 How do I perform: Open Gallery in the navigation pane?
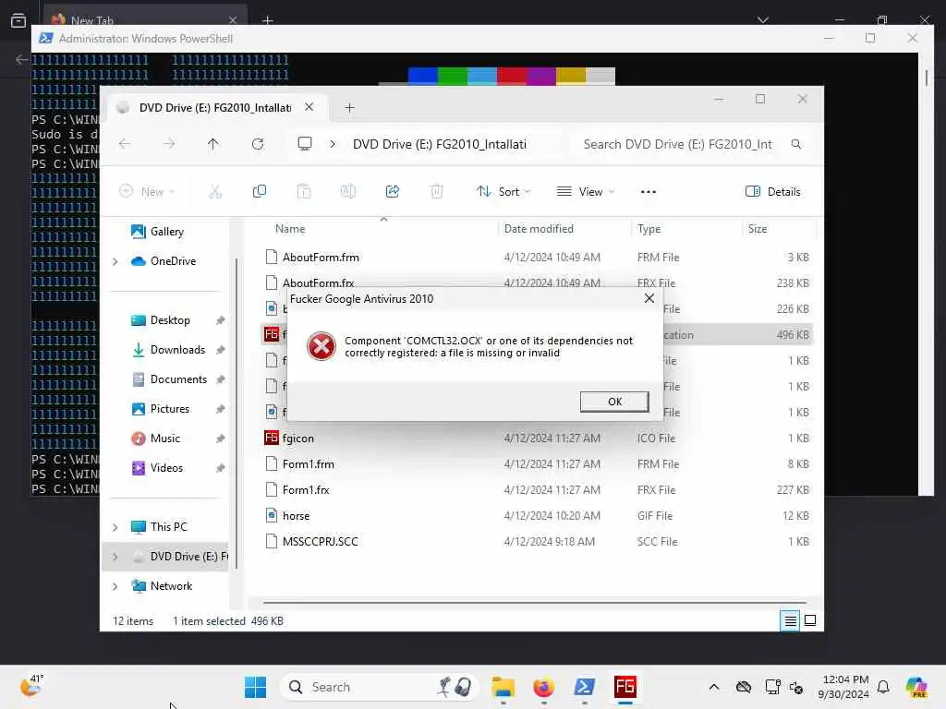pos(166,232)
